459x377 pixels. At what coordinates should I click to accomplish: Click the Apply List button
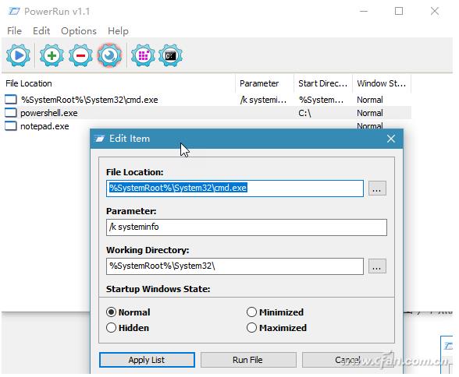click(147, 360)
